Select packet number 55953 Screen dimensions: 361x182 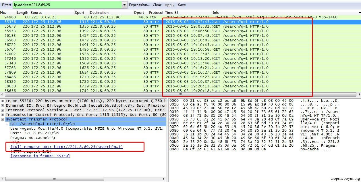coord(180,31)
